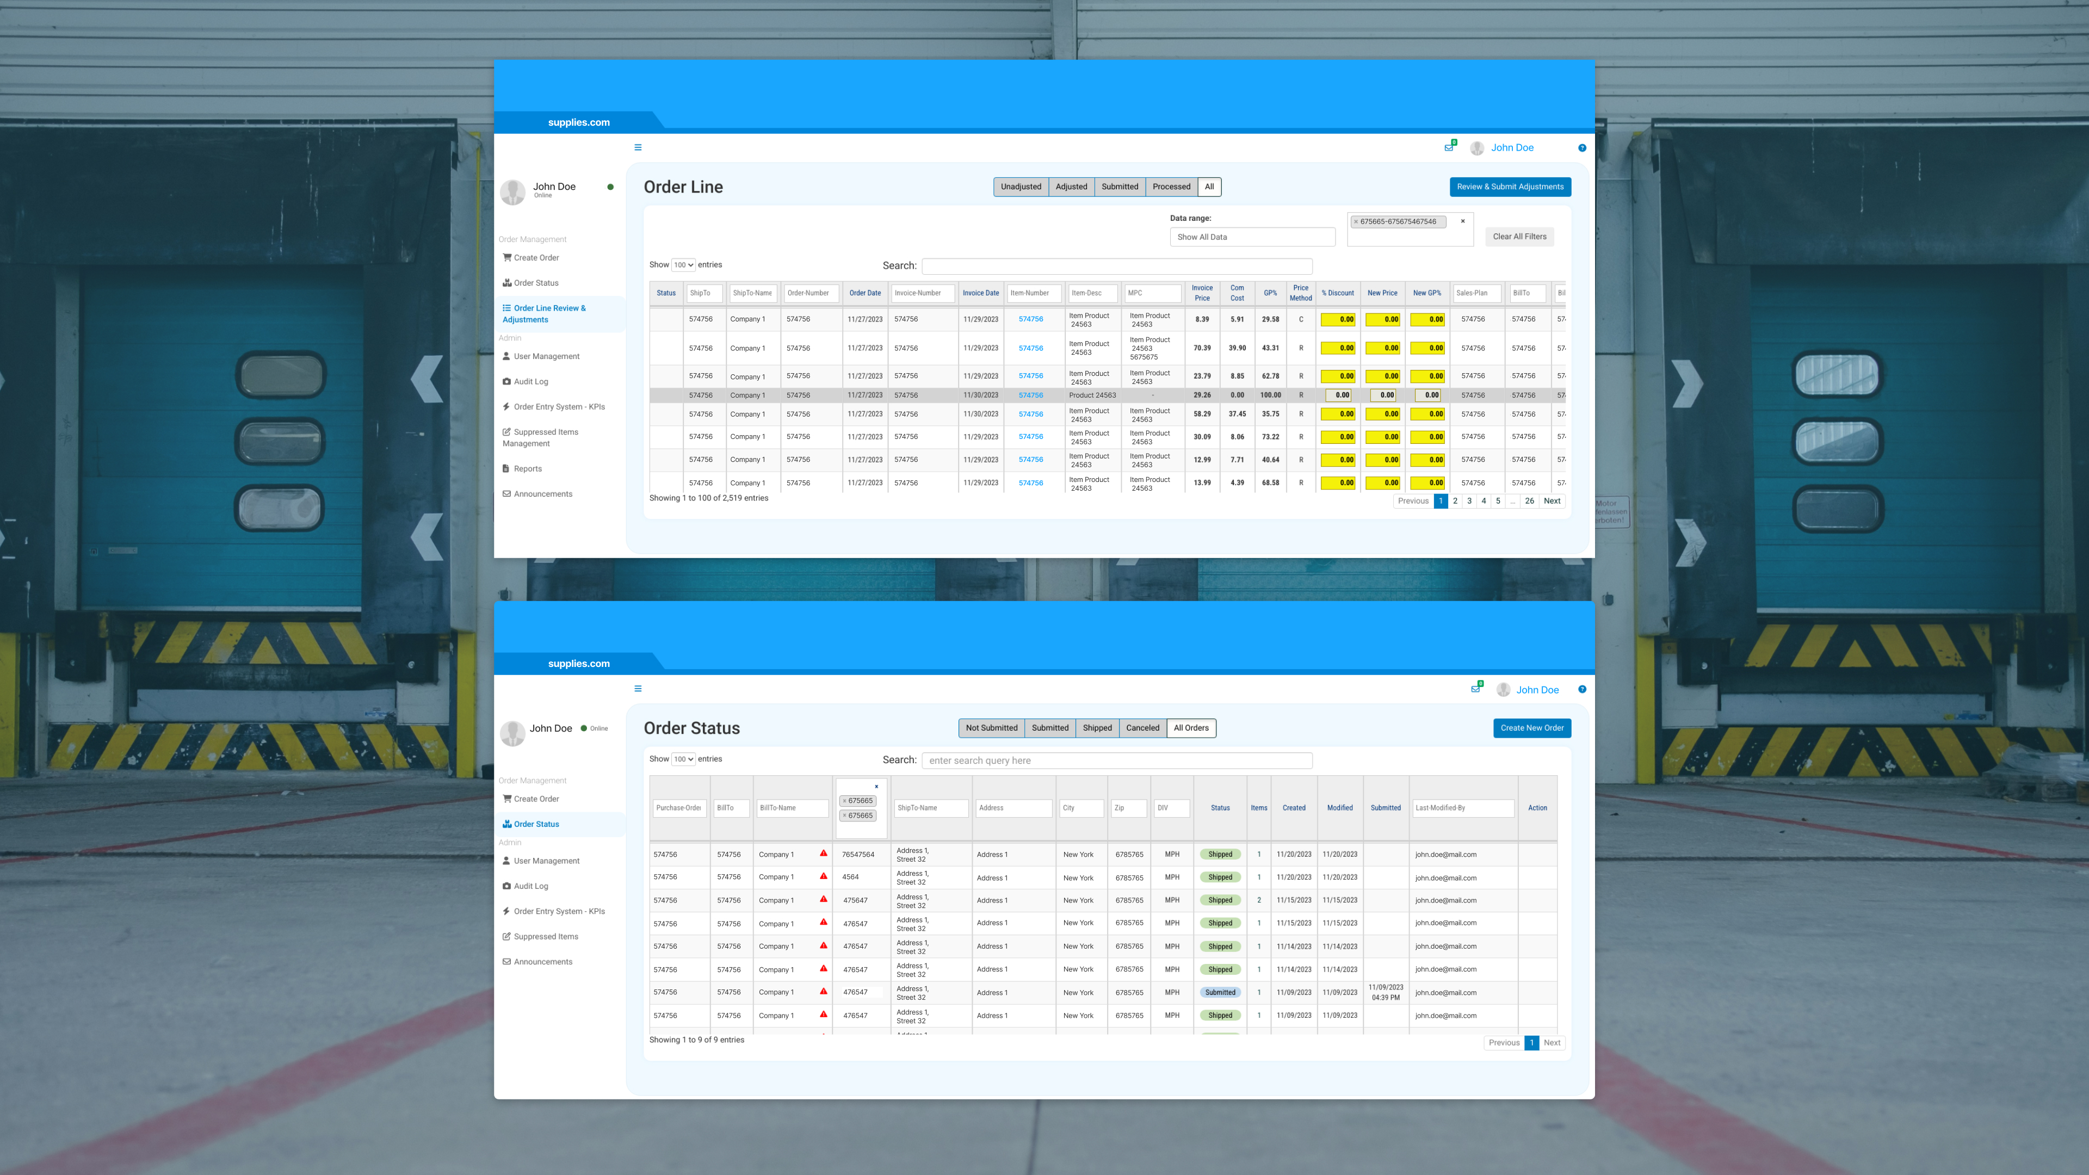Screen dimensions: 2089x1175
Task: Open the mail notifications icon in Order Status header
Action: [x=1475, y=689]
